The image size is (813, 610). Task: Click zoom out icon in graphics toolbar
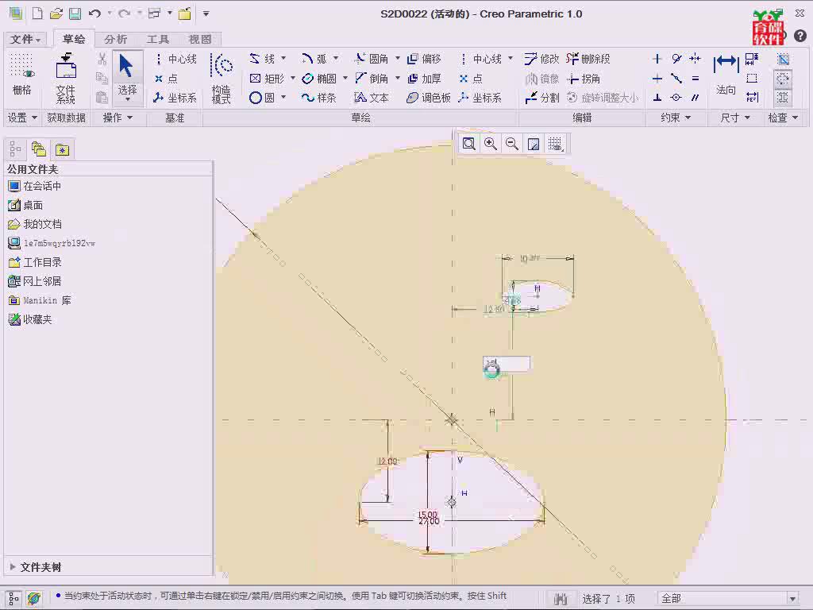click(x=512, y=144)
